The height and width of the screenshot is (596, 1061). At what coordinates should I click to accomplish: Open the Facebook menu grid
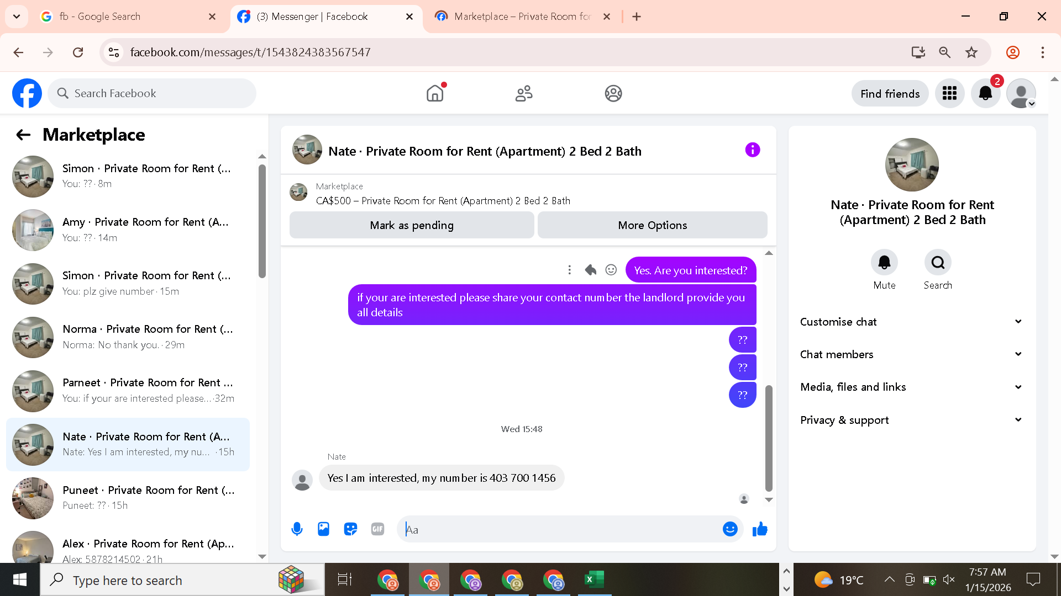point(949,93)
